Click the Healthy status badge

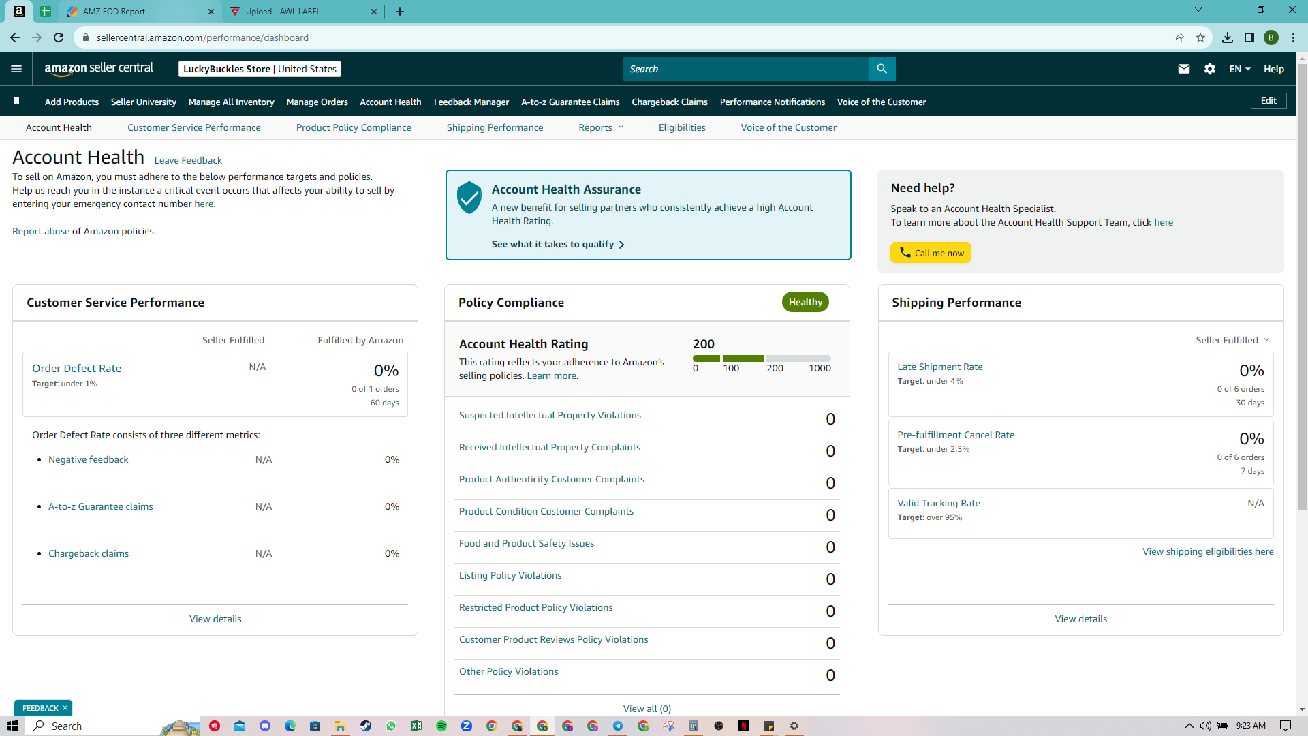pyautogui.click(x=805, y=302)
